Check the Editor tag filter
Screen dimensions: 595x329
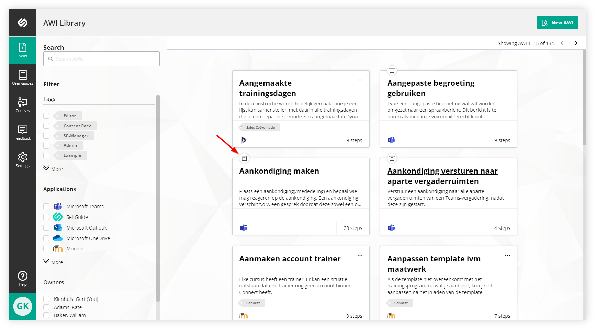pyautogui.click(x=46, y=116)
